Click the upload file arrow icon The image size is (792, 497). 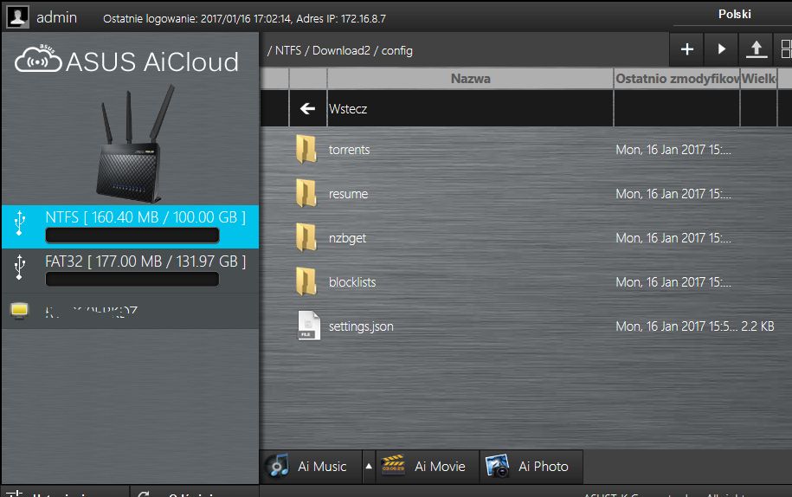[757, 49]
